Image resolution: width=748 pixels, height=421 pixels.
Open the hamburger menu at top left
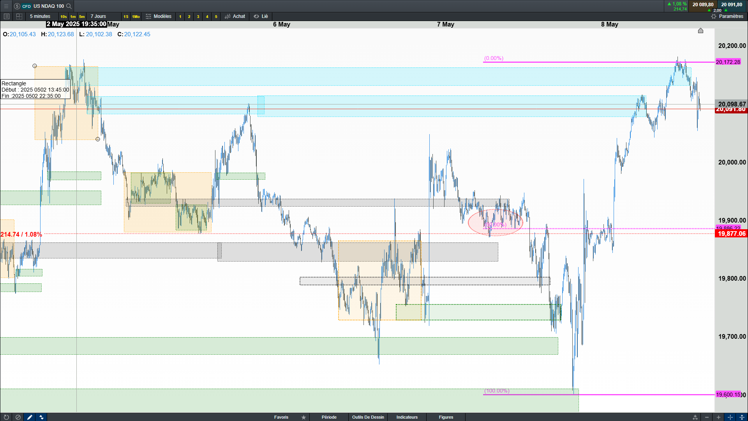(x=6, y=6)
